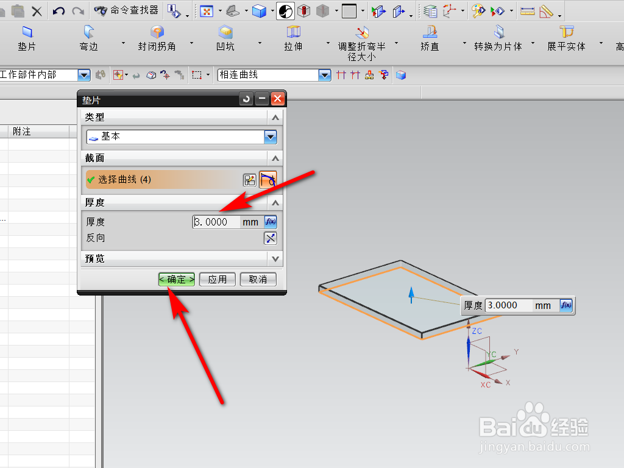The image size is (624, 468).
Task: Select the 弯边 flange tool
Action: 88,38
